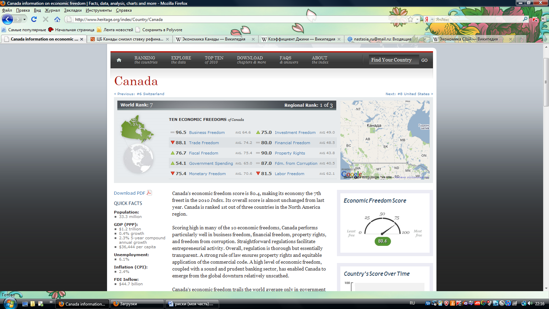Image resolution: width=549 pixels, height=309 pixels.
Task: Go to Next: #8 United States
Action: coord(409,94)
